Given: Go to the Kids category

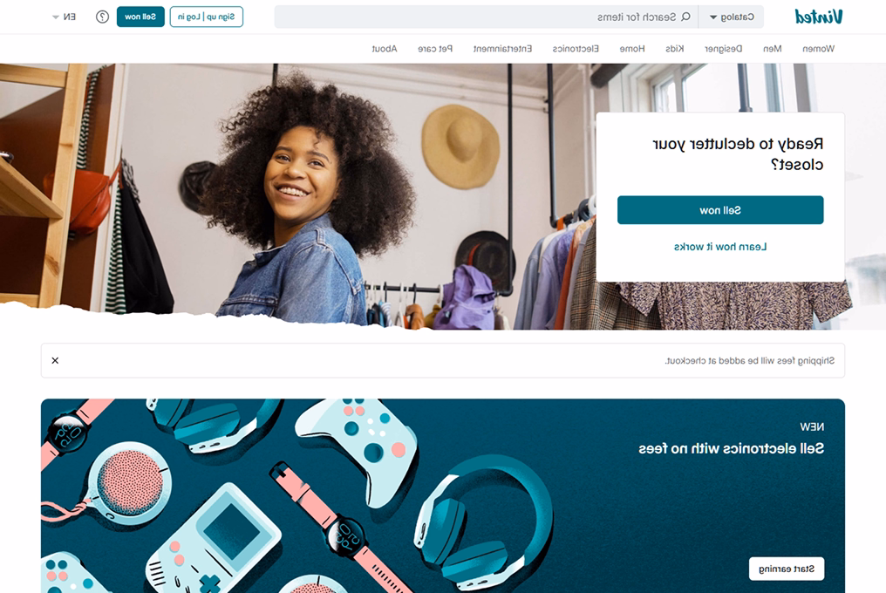Looking at the screenshot, I should (x=675, y=49).
